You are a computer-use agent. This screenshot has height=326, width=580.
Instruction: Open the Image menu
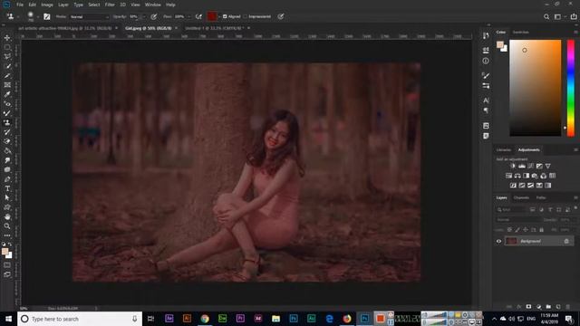pos(47,5)
